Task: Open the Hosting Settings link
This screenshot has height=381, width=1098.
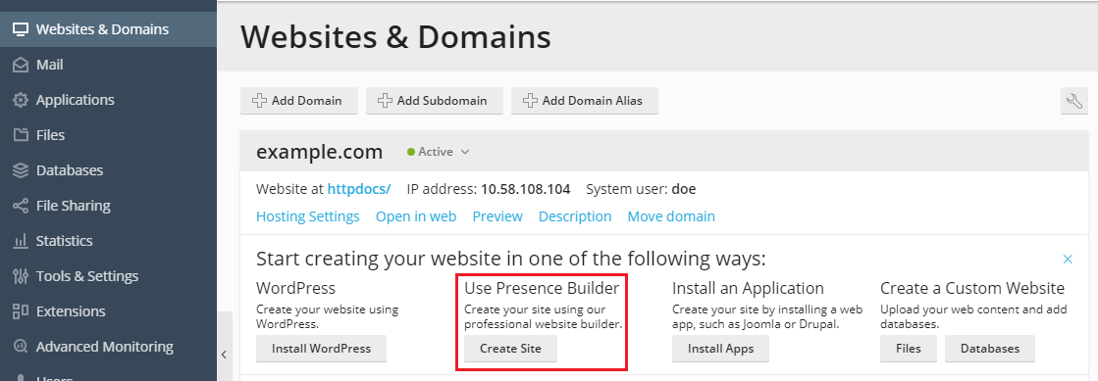Action: [308, 216]
